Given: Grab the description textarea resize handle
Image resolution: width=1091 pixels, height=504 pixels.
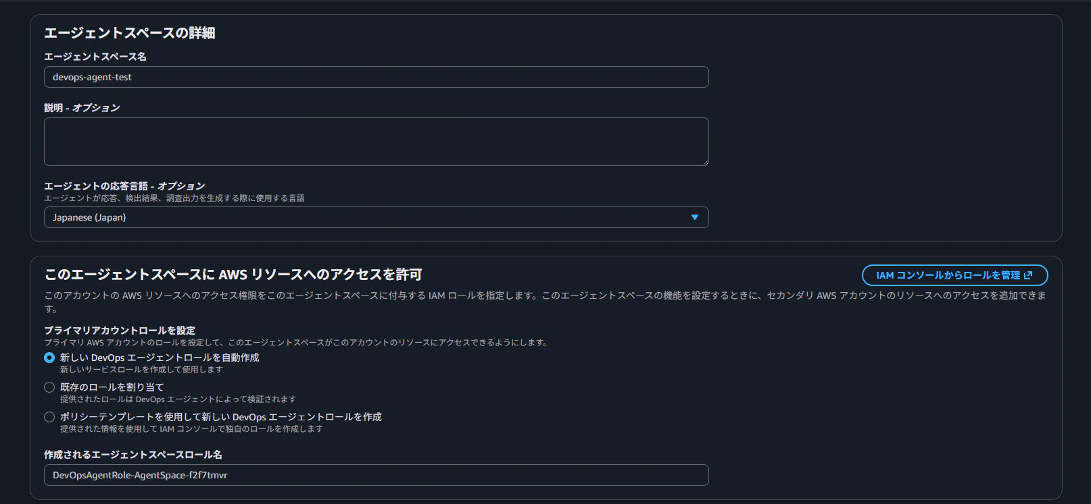Looking at the screenshot, I should [704, 161].
